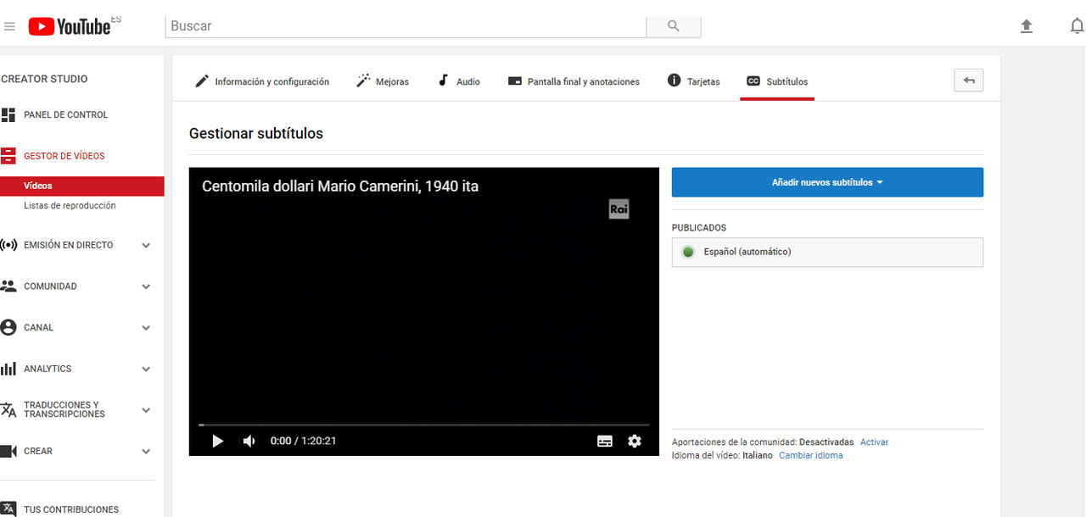Go to YouTube home via logo
Screen dimensions: 1086x517
[70, 26]
